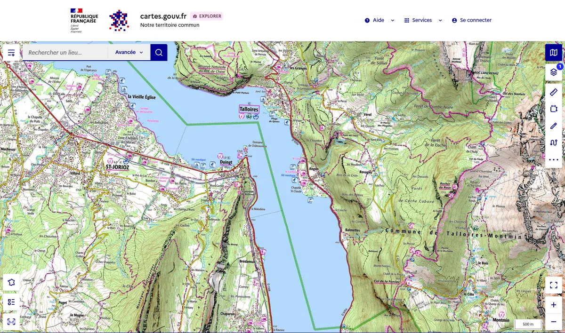Open the layers manager with badge 1
Viewport: 565px width, 333px height.
554,72
